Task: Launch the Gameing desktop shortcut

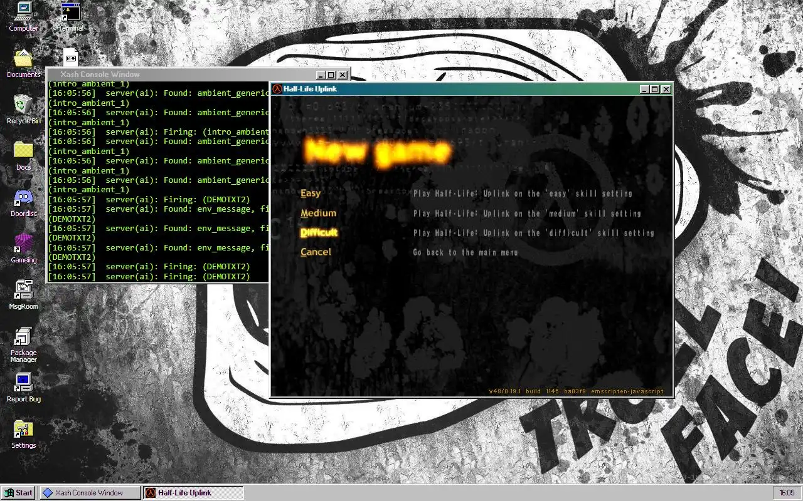Action: click(23, 249)
